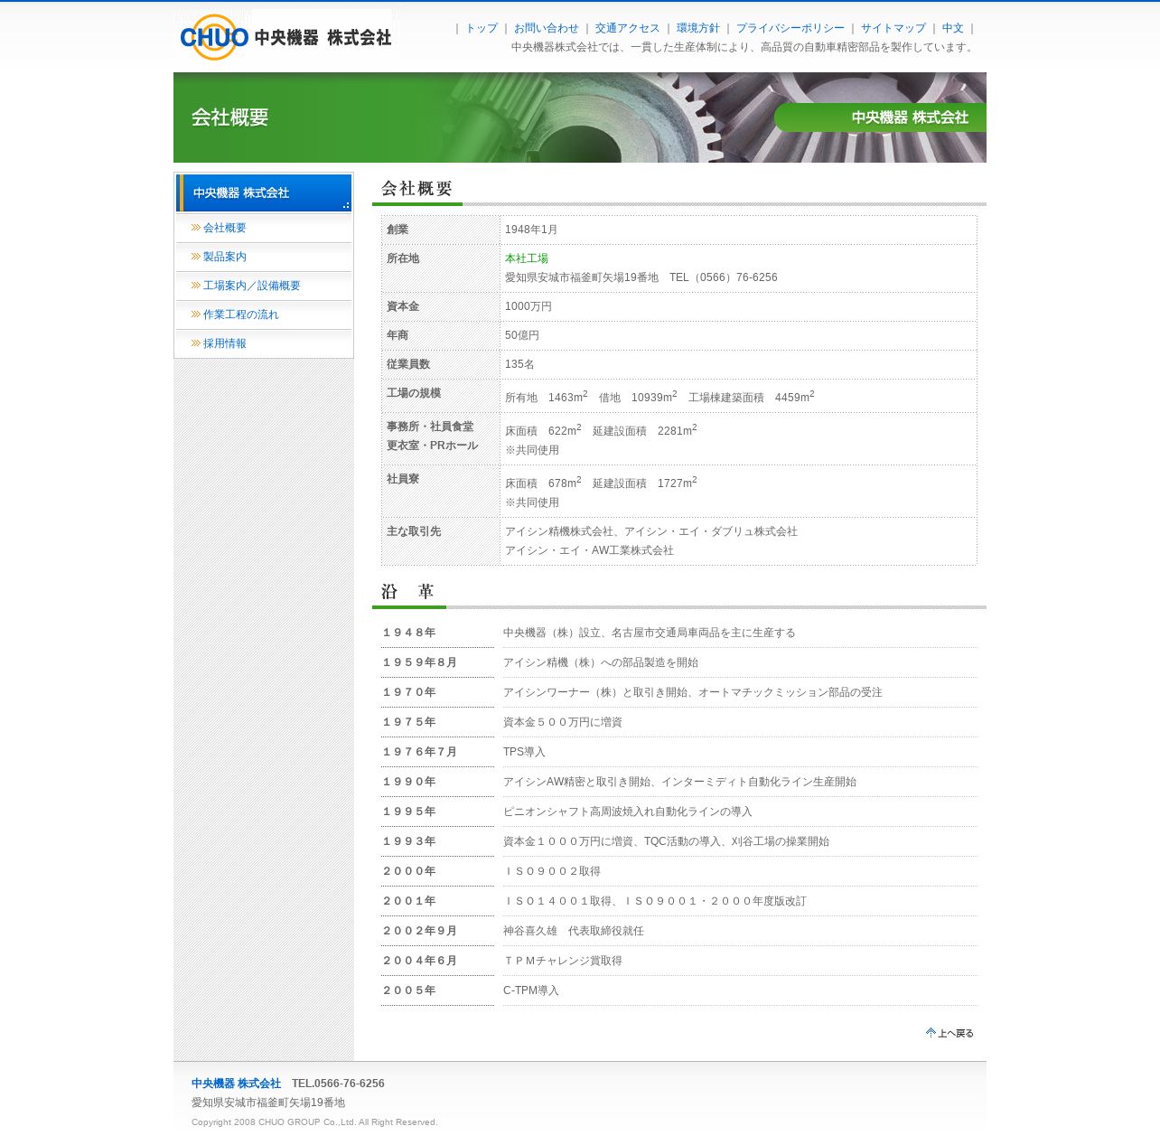The image size is (1160, 1145).
Task: Click the ２００１年 history entry
Action: click(x=409, y=901)
